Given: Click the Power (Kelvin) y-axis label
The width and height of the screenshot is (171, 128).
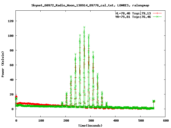Looking at the screenshot, I should pyautogui.click(x=3, y=64).
